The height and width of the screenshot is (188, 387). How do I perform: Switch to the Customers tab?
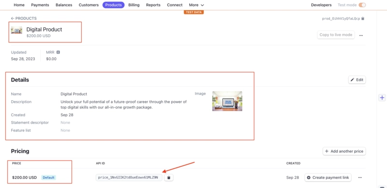(x=89, y=5)
